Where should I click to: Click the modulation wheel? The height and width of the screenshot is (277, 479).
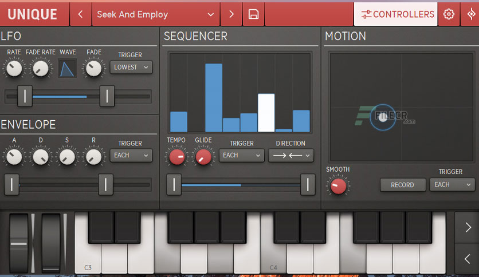point(51,243)
